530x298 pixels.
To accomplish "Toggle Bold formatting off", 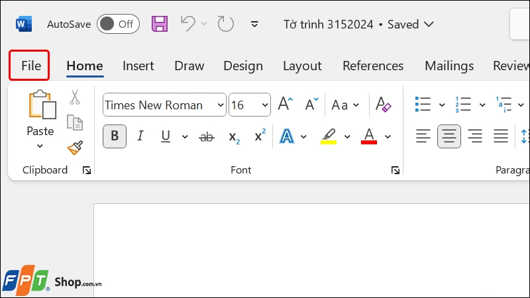I will pos(115,136).
